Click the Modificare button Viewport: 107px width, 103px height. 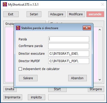pos(76,14)
